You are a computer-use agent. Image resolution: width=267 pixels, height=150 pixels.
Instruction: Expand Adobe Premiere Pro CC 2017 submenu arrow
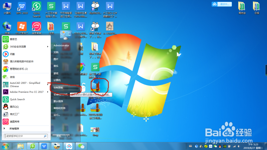click(48, 92)
